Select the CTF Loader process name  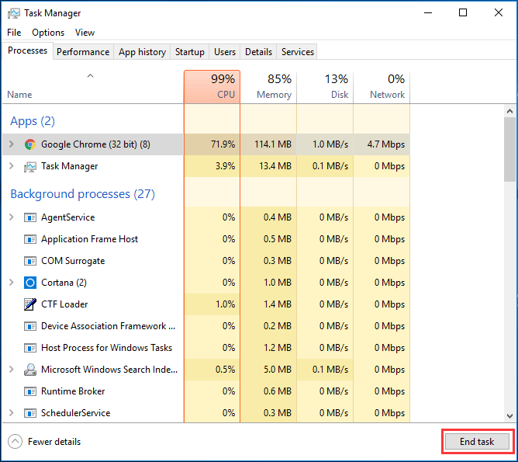point(64,304)
